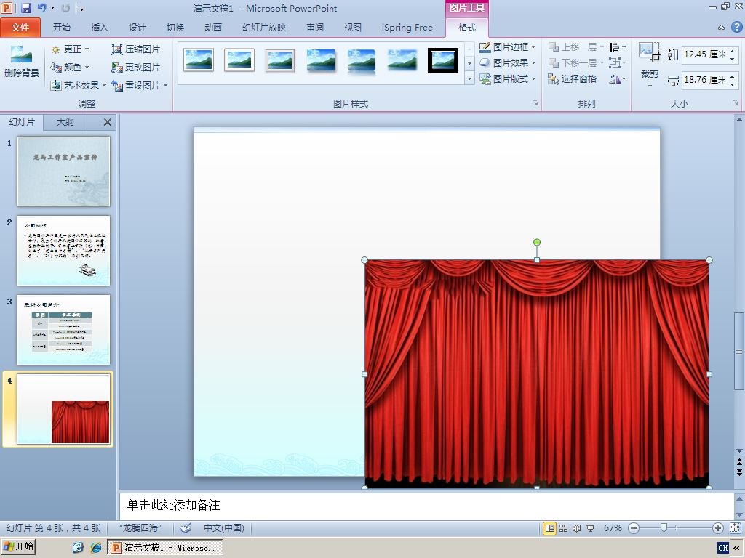The height and width of the screenshot is (558, 745).
Task: Open Artistic Effects (艺术效果) dropdown
Action: (79, 86)
